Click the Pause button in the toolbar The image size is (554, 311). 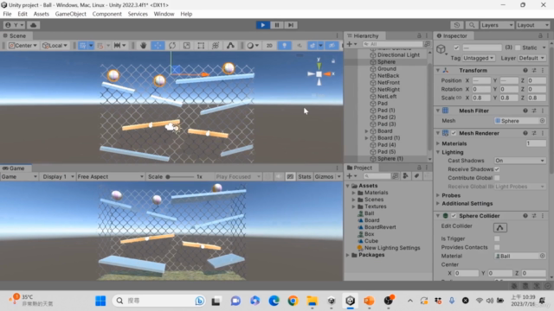click(x=277, y=25)
